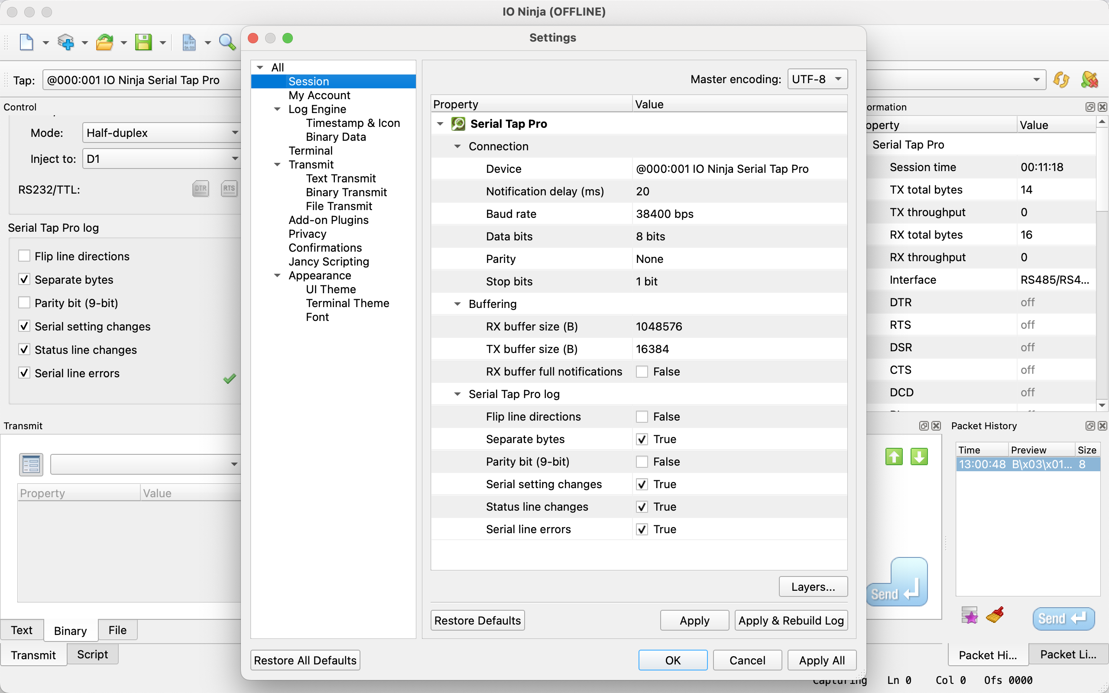
Task: Click the green up arrow packet icon
Action: (x=894, y=457)
